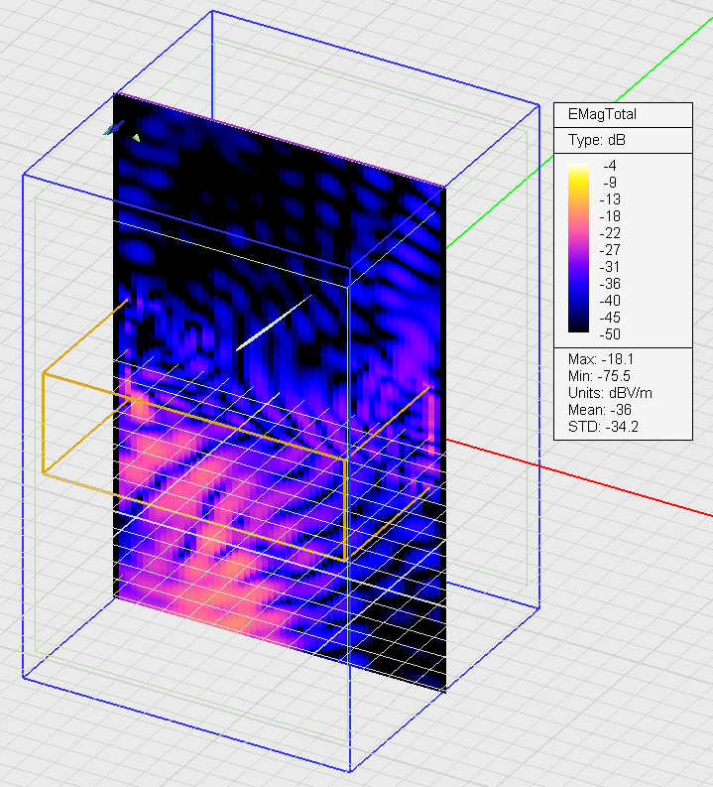Select the red axis line
This screenshot has width=713, height=787.
(595, 481)
